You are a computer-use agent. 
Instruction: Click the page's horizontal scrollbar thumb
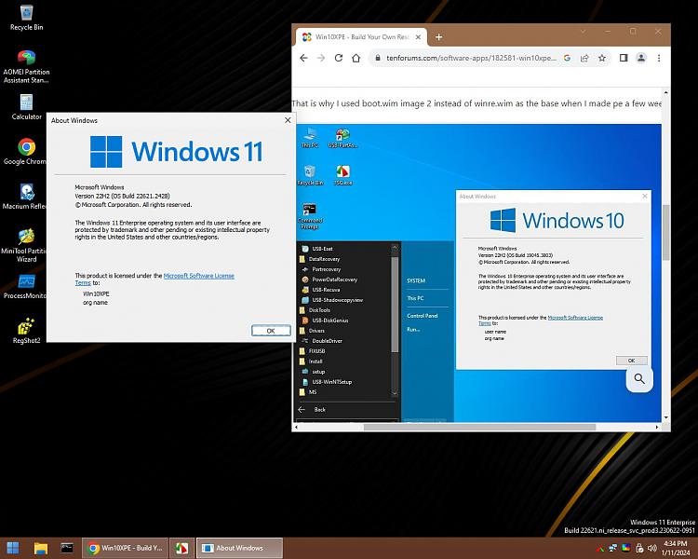[479, 427]
